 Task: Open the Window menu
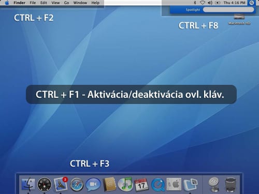pos(80,3)
